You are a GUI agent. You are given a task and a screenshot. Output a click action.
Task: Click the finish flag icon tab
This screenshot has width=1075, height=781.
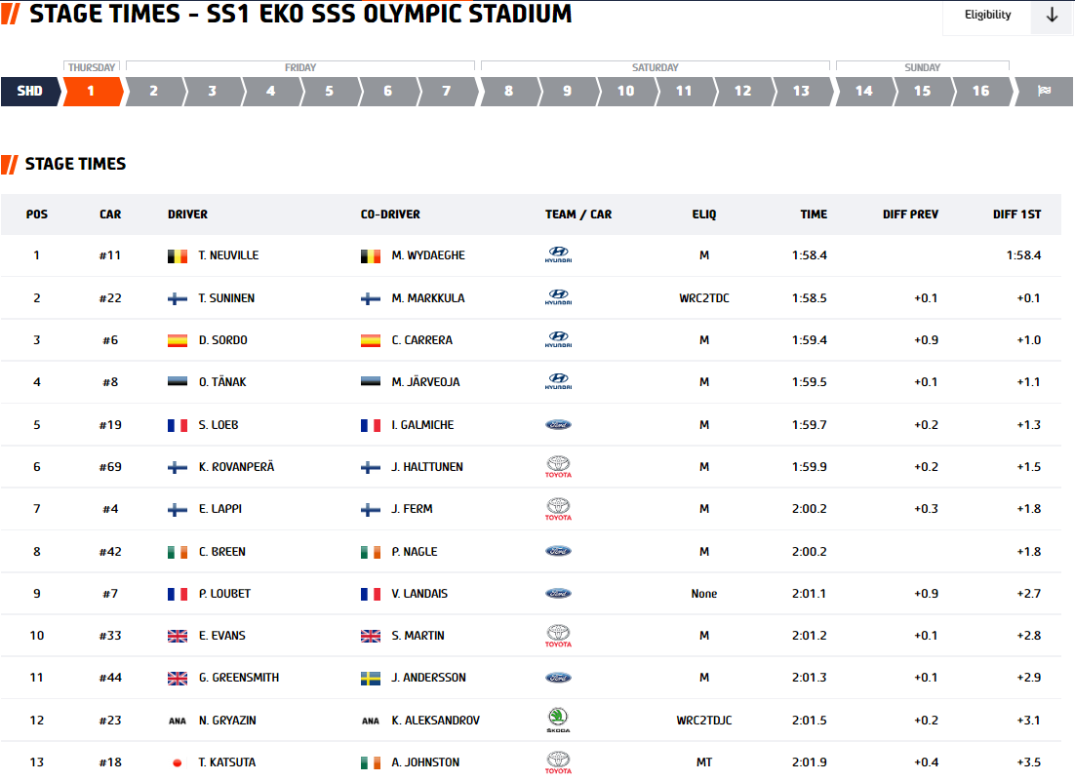tap(1044, 91)
